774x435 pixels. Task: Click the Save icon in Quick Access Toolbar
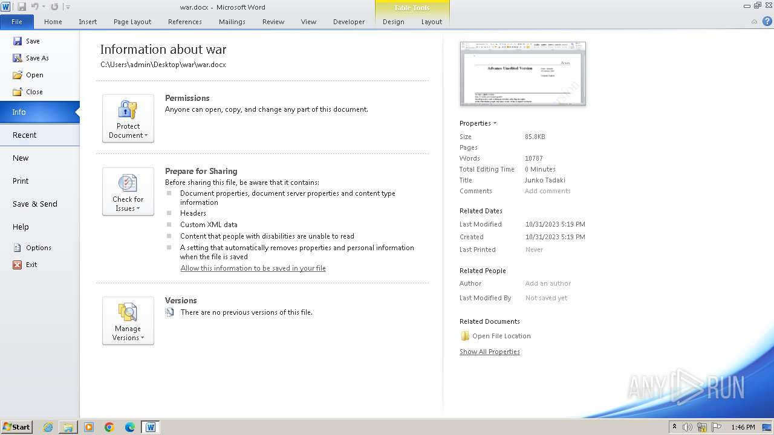22,7
